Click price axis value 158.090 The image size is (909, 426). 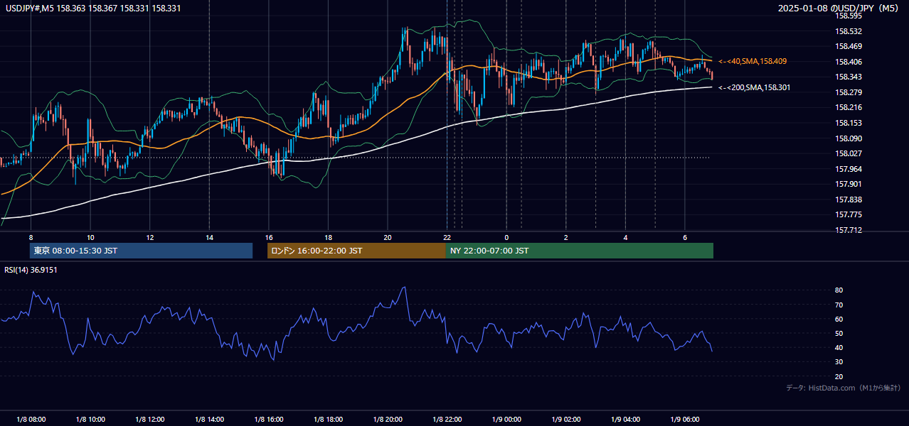point(849,138)
